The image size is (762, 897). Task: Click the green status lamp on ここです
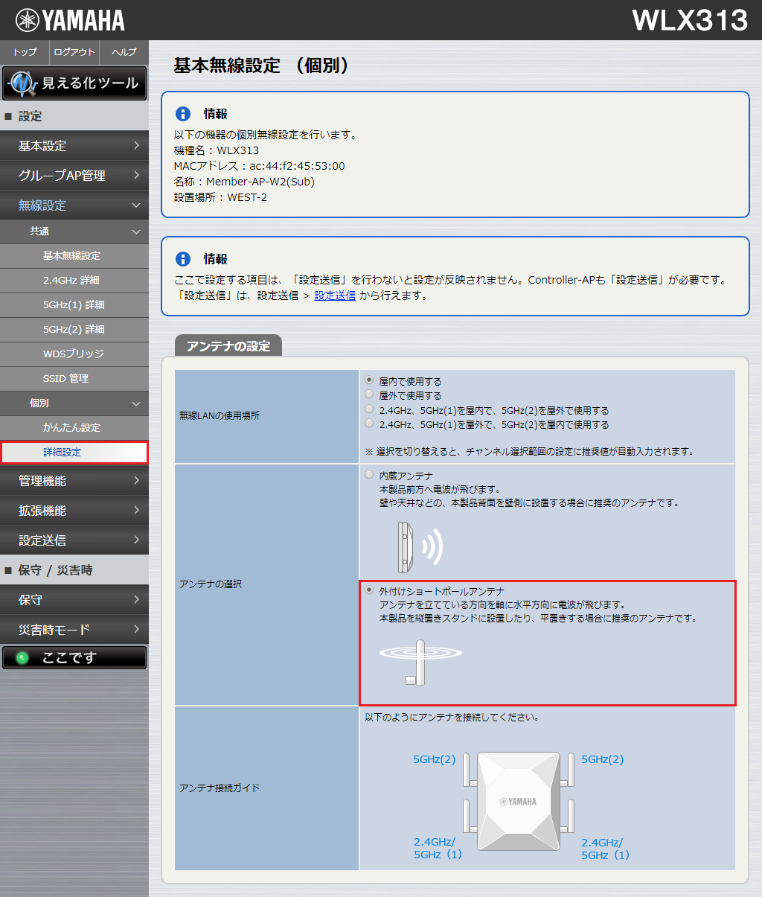point(22,657)
